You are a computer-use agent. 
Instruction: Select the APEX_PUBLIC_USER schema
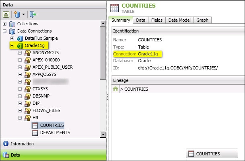pos(52,67)
